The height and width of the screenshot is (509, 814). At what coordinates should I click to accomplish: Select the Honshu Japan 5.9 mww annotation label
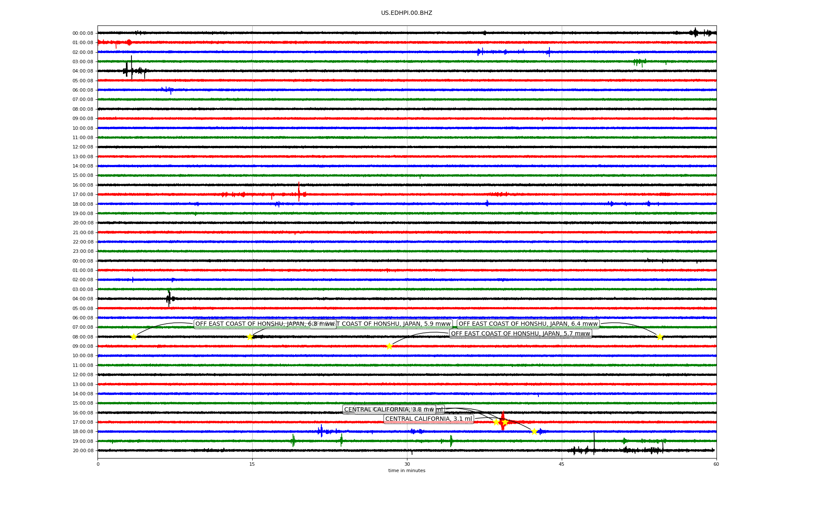[394, 324]
